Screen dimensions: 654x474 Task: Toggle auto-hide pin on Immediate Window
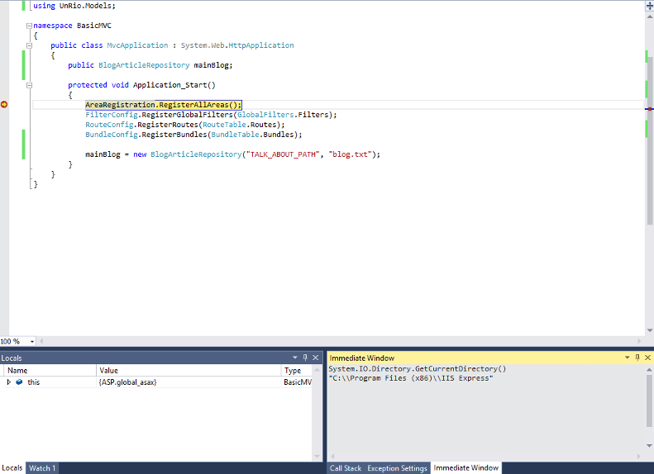(637, 358)
